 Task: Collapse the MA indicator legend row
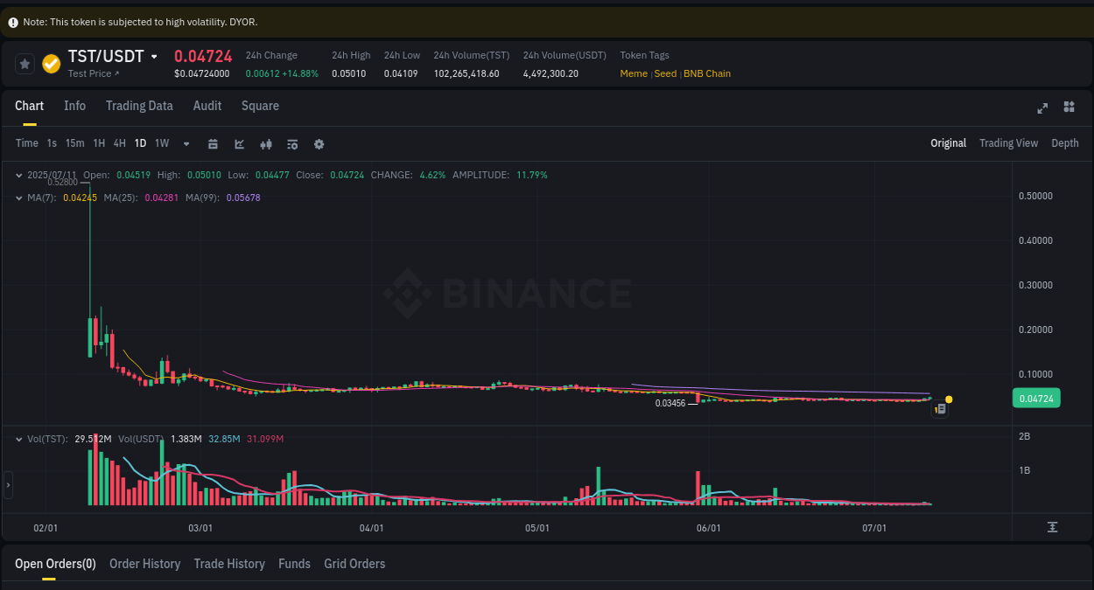tap(19, 198)
